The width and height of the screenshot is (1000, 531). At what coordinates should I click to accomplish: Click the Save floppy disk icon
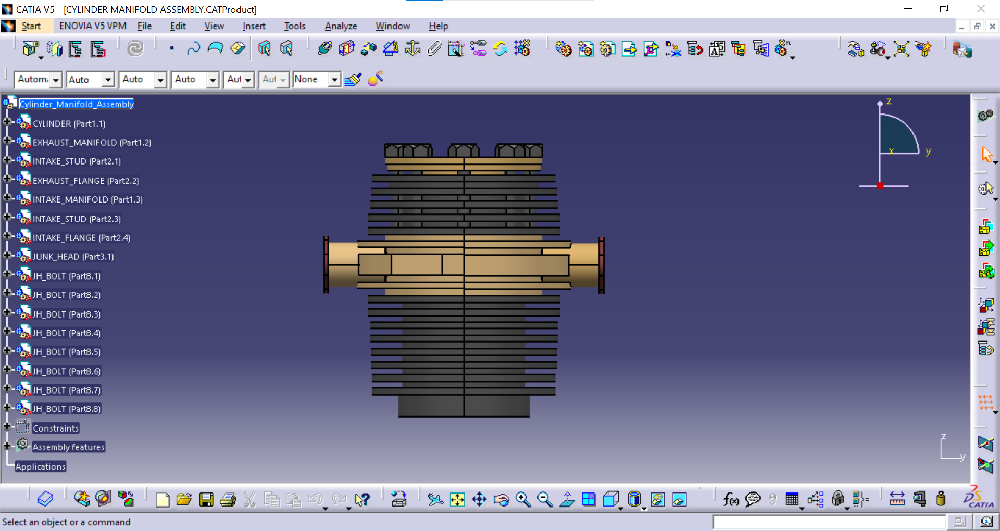point(206,500)
